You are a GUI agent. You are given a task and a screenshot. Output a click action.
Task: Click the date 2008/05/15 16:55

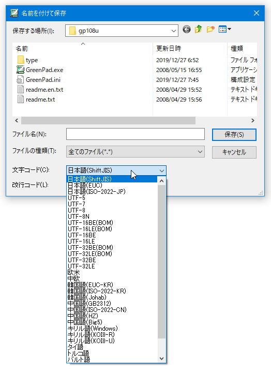pyautogui.click(x=179, y=70)
